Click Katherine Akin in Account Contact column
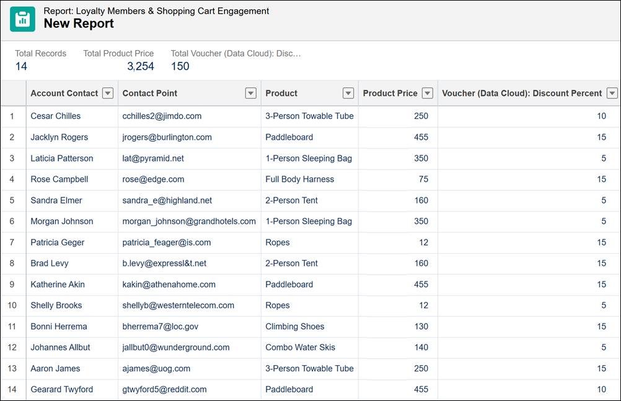621x401 pixels. click(58, 284)
